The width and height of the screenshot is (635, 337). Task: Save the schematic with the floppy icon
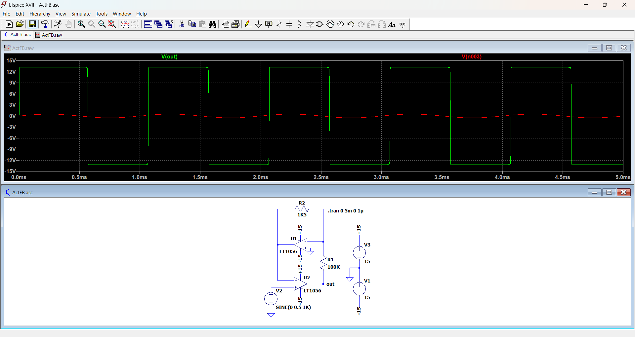pos(32,24)
